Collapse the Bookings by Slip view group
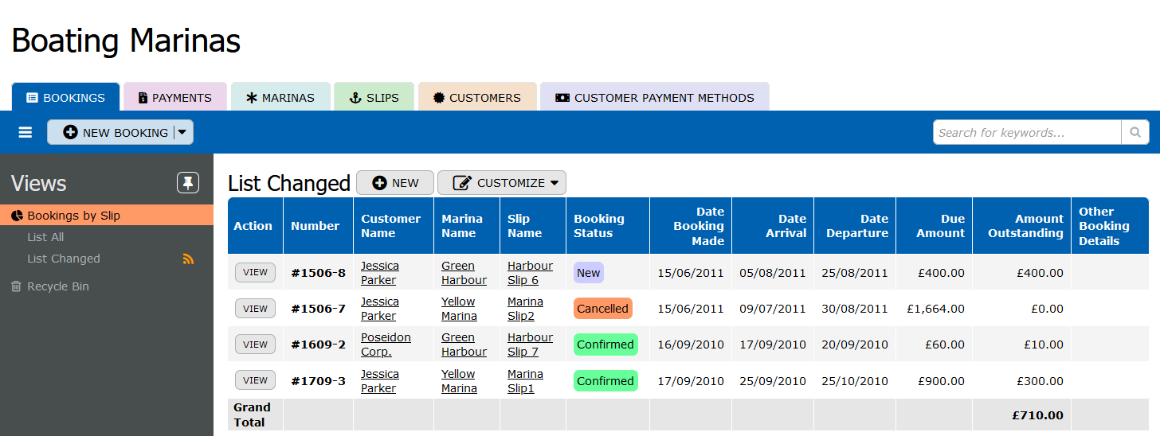 [x=73, y=216]
